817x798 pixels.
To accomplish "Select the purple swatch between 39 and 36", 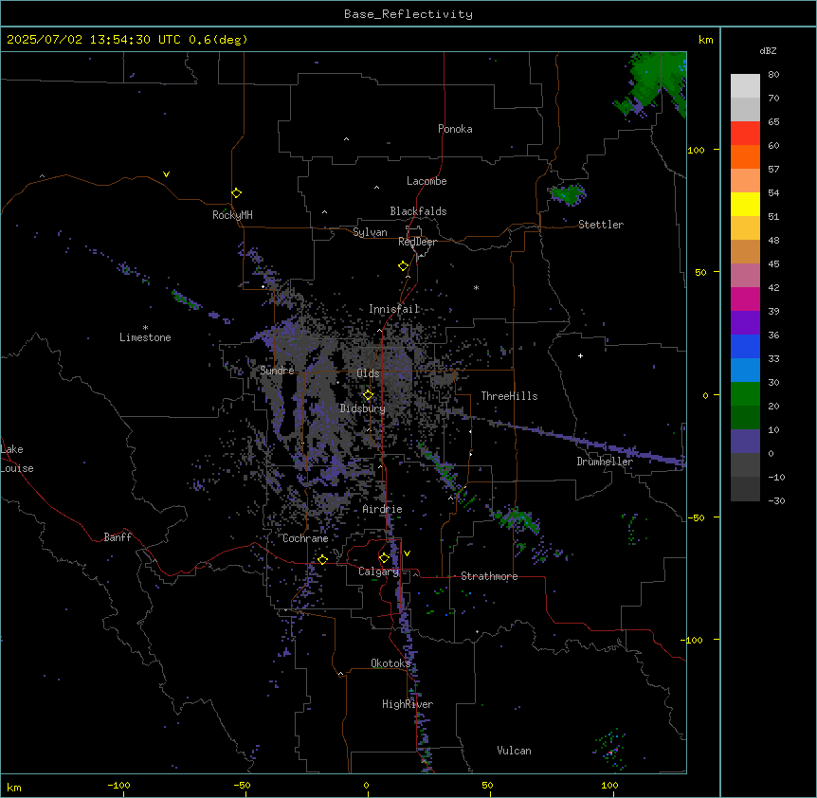I will pyautogui.click(x=745, y=322).
